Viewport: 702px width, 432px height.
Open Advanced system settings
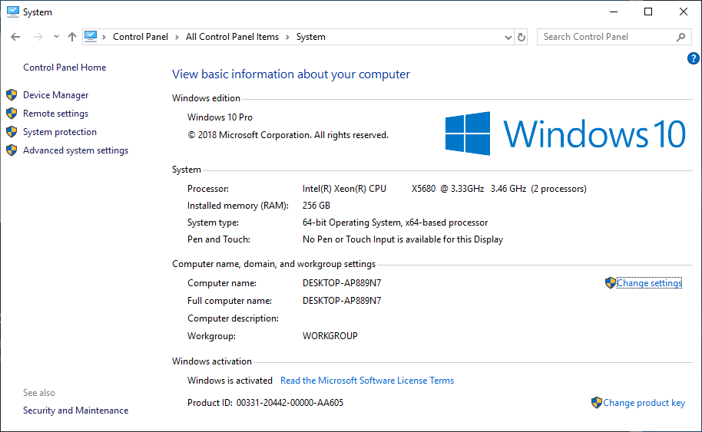tap(76, 150)
